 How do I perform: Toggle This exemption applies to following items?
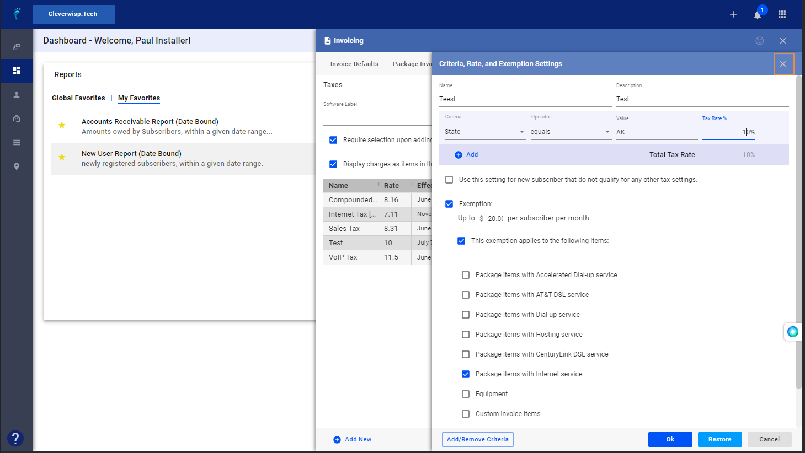(461, 241)
